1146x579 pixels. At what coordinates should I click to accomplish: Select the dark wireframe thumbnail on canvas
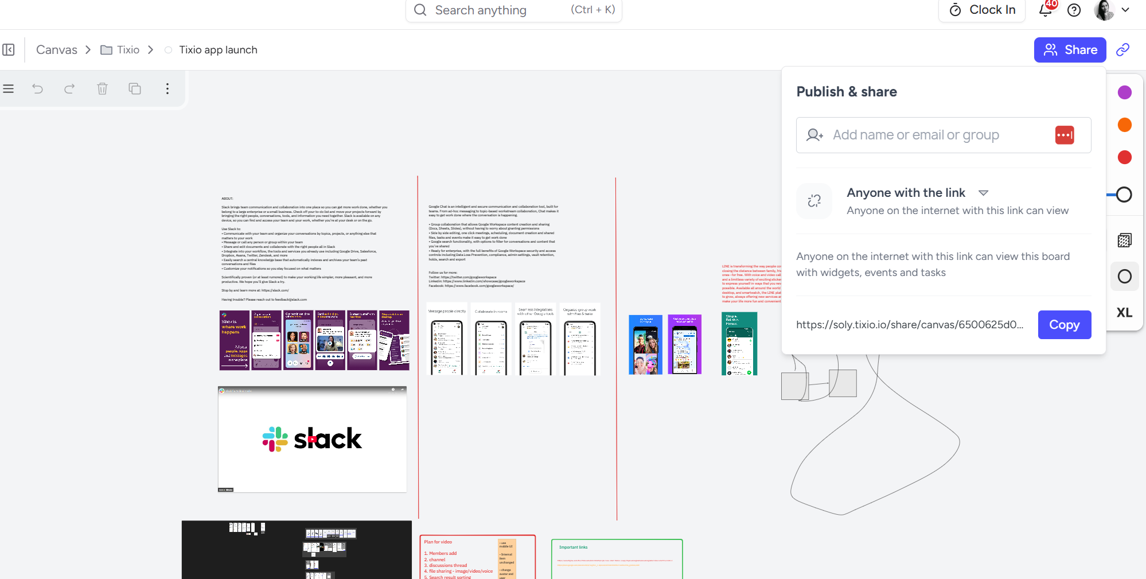coord(297,550)
